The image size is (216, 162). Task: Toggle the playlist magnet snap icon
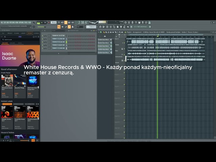(101, 32)
